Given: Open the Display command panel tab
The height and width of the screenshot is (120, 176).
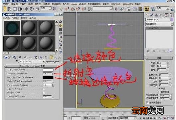Looking at the screenshot, I should 166,15.
